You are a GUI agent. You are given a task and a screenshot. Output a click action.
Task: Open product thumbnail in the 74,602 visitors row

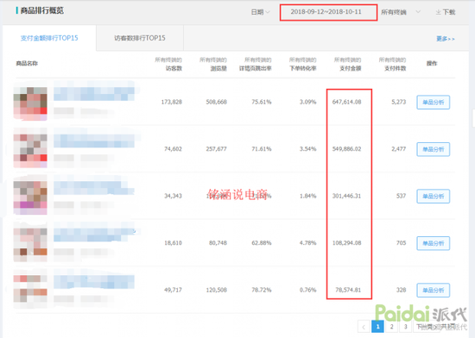[x=30, y=150]
